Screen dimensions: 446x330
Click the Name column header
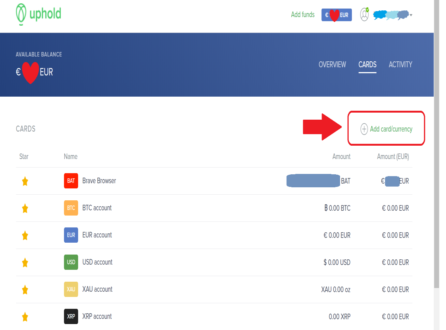click(x=71, y=157)
